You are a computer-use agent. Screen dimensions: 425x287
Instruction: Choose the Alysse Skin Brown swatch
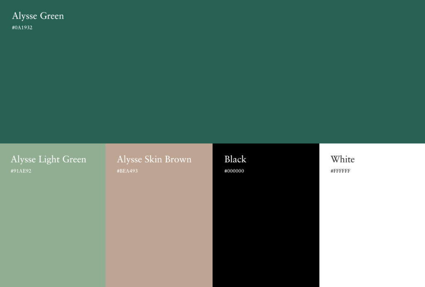coord(159,215)
